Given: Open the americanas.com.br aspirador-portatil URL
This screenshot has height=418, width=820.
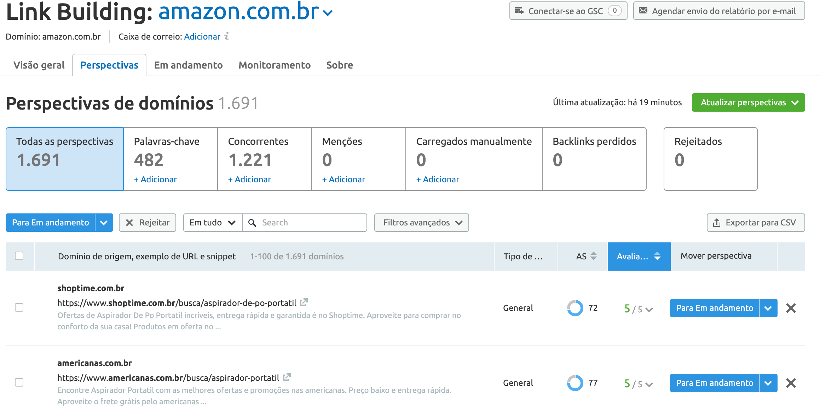Looking at the screenshot, I should (168, 378).
